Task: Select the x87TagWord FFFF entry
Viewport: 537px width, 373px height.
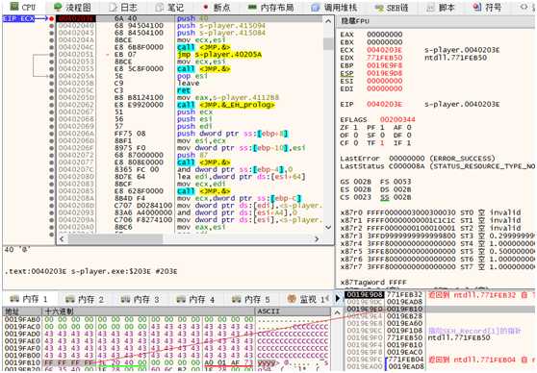Action: tap(373, 283)
